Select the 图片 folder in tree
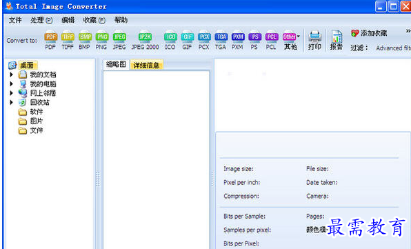The width and height of the screenshot is (411, 249). tap(37, 121)
